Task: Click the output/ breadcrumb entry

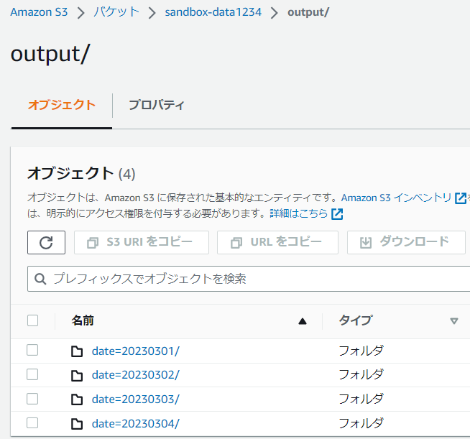Action: click(x=308, y=12)
